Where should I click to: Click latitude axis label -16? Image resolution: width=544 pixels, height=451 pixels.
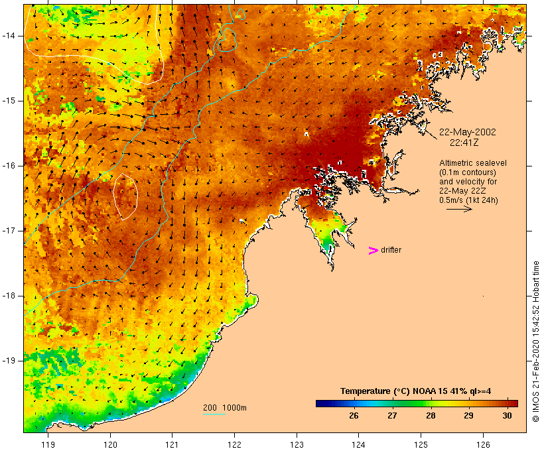click(9, 166)
